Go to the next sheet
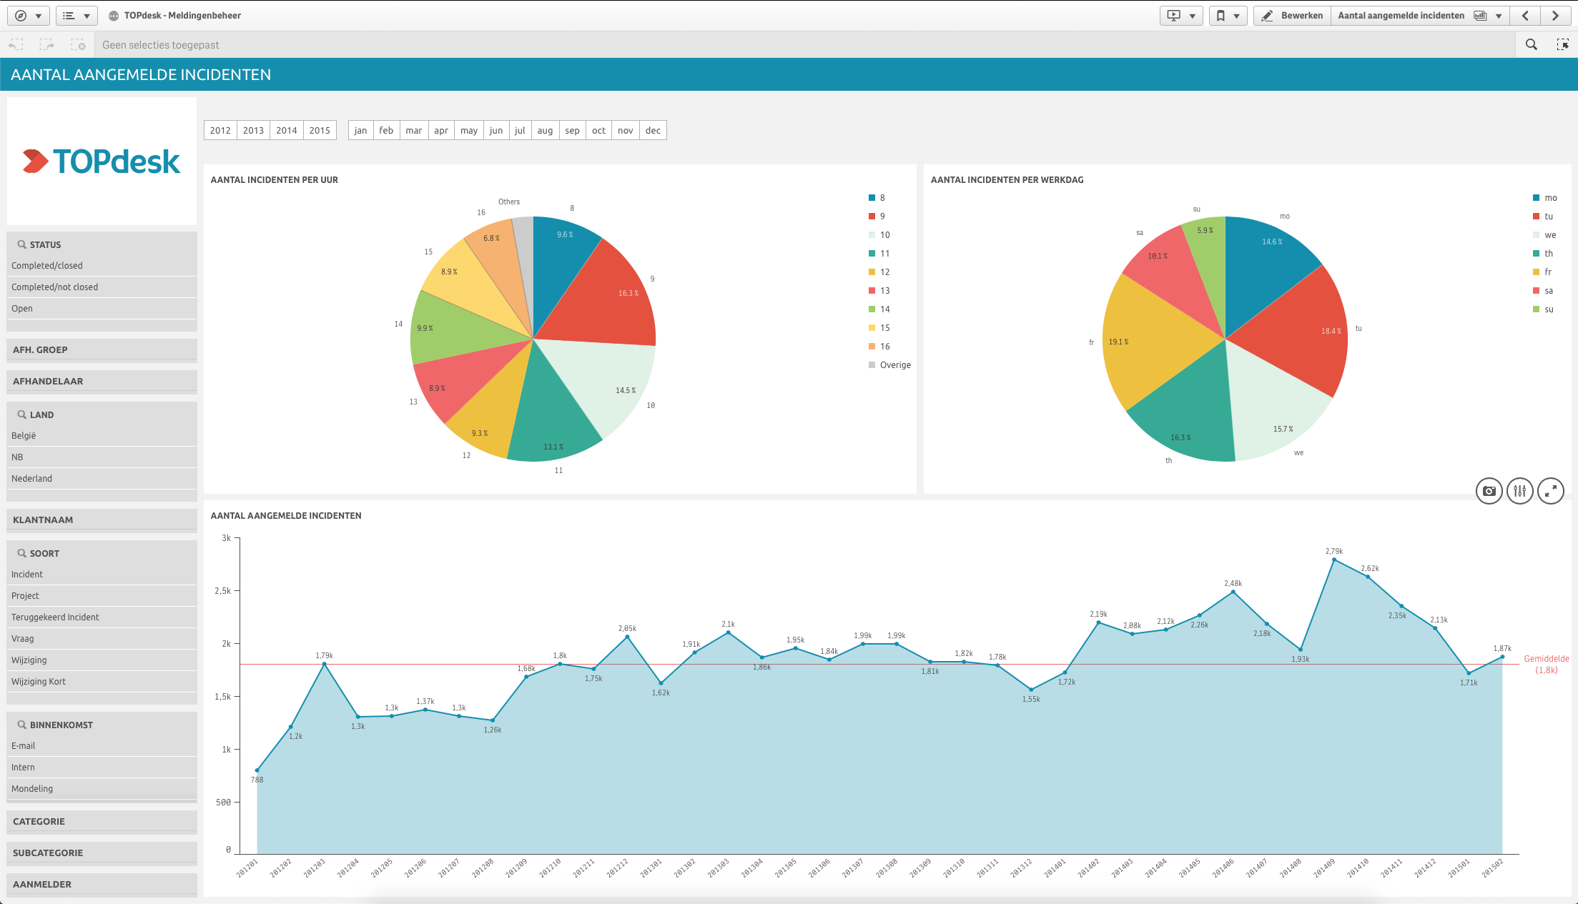 pyautogui.click(x=1555, y=16)
